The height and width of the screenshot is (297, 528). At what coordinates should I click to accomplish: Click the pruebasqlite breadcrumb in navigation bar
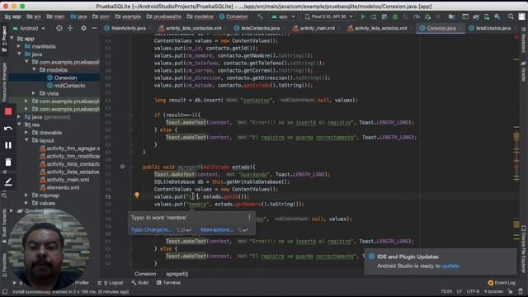coord(164,16)
